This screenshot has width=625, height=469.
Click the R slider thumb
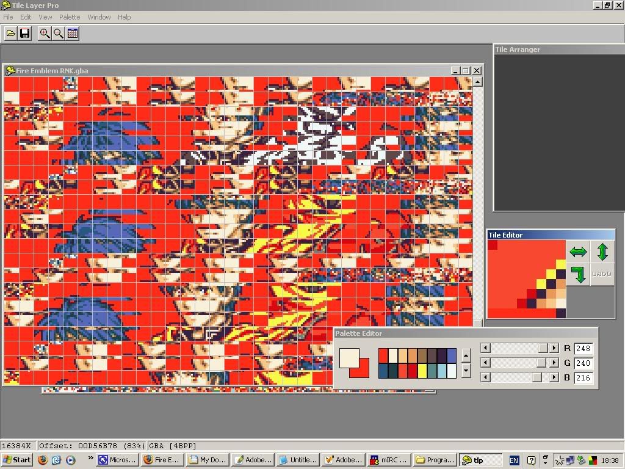(x=543, y=348)
